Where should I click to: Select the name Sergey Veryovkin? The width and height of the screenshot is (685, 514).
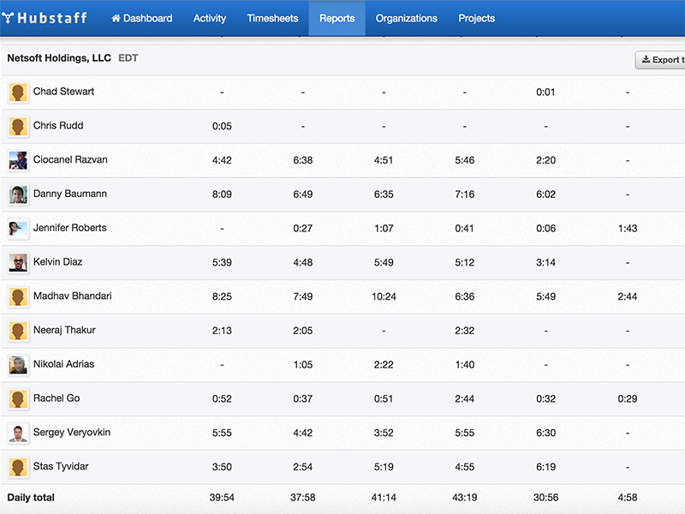[72, 433]
